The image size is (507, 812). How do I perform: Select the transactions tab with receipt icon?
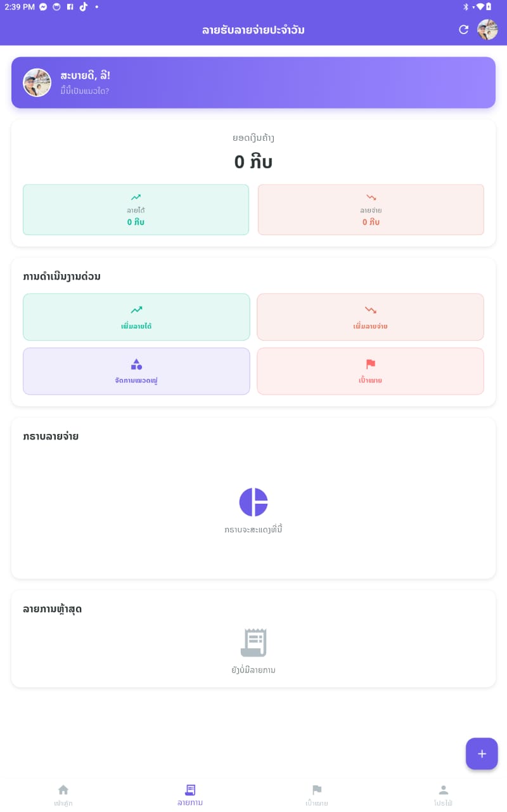pyautogui.click(x=190, y=794)
